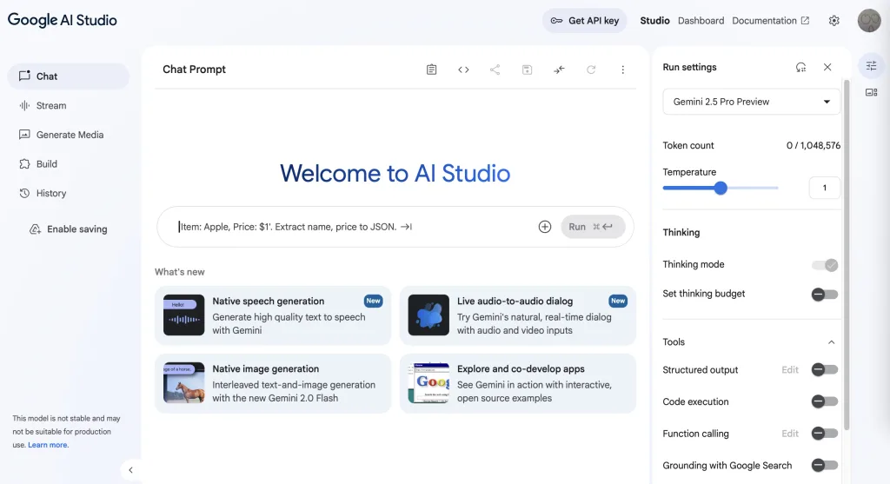This screenshot has height=484, width=890.
Task: Close the Run settings panel
Action: [x=827, y=67]
